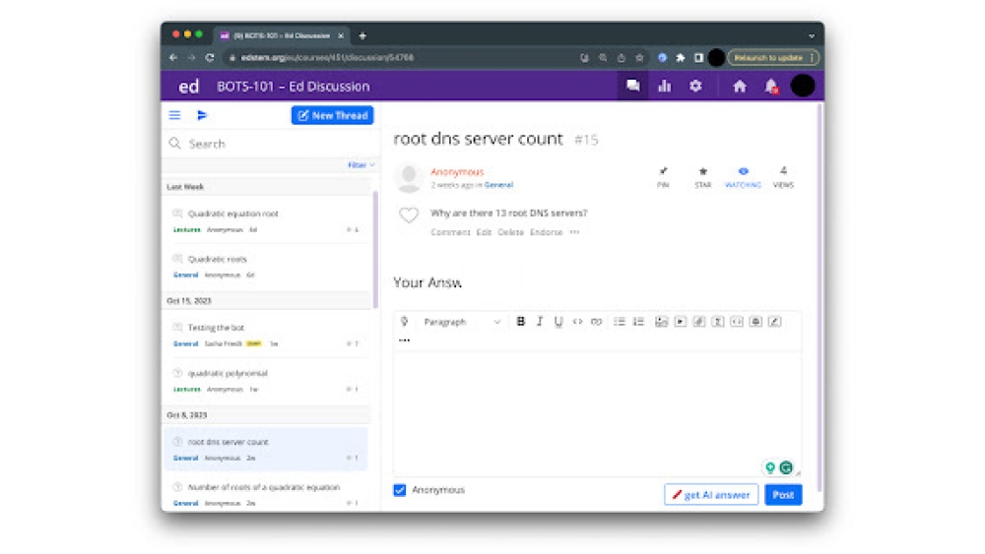Click the Edit link under the question
The image size is (985, 554).
(484, 232)
